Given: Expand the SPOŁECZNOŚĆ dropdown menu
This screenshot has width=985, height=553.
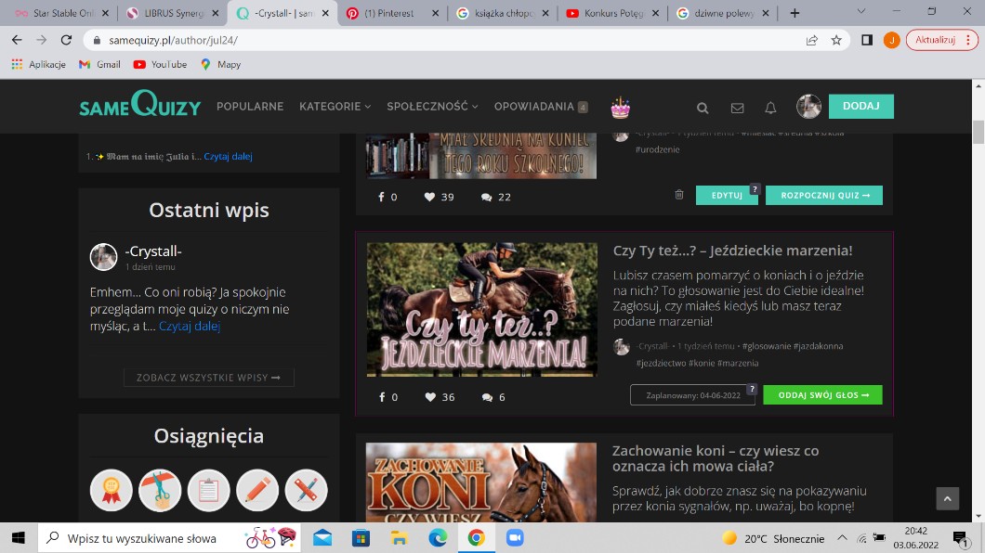Looking at the screenshot, I should pos(432,107).
